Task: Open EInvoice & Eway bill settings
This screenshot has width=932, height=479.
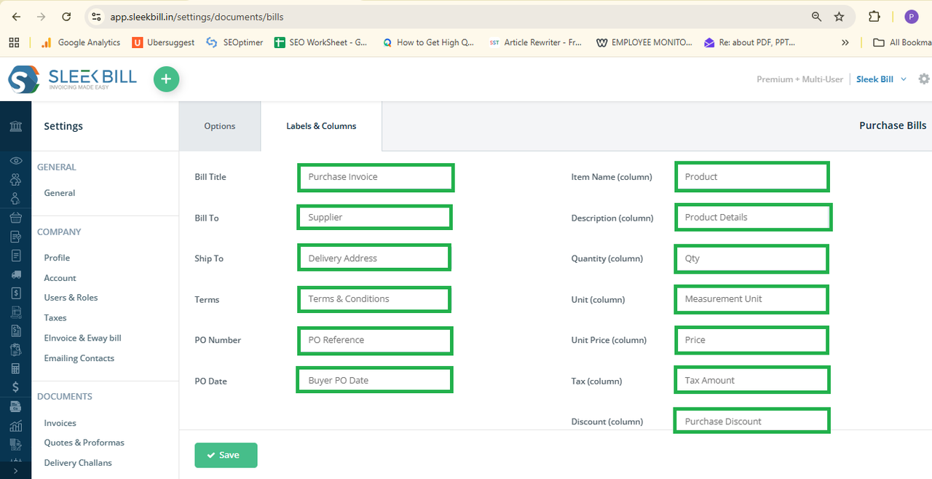Action: tap(82, 338)
